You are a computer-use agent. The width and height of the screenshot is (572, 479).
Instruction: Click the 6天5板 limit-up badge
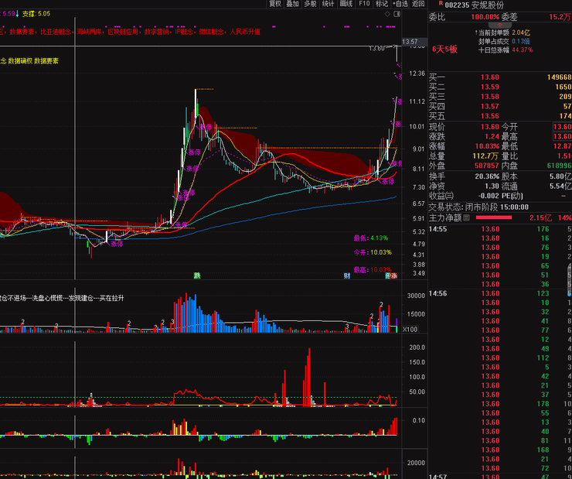(x=444, y=49)
